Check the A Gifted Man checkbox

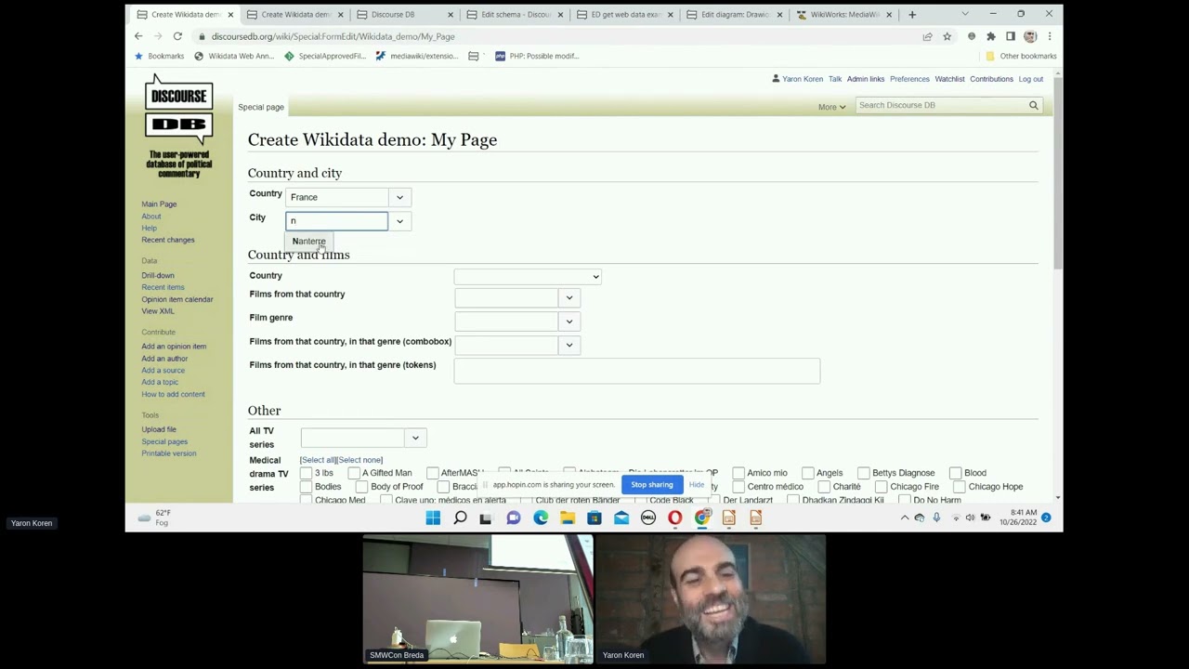point(354,473)
